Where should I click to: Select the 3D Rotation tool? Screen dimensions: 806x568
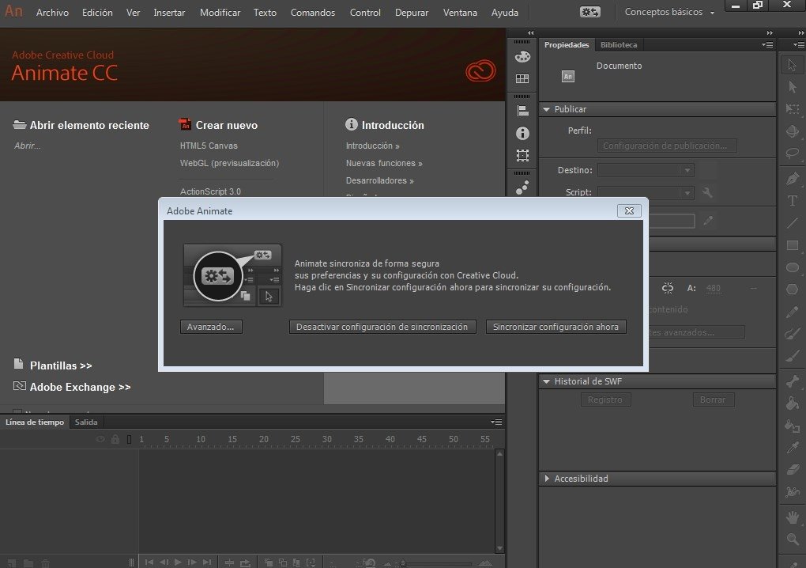(792, 131)
